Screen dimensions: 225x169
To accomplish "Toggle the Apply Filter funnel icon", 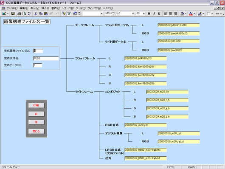I will coord(69,14).
